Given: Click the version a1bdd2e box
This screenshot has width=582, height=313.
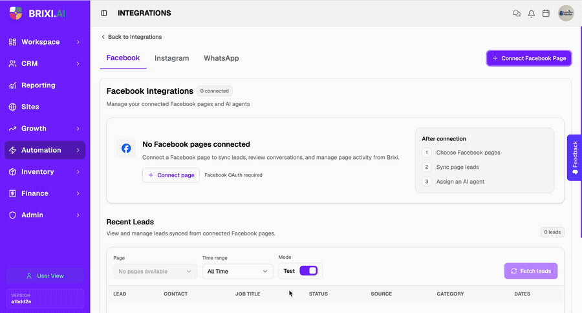Looking at the screenshot, I should (45, 299).
